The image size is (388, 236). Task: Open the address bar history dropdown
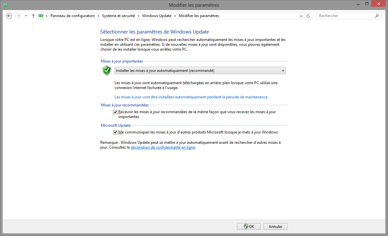pos(301,16)
